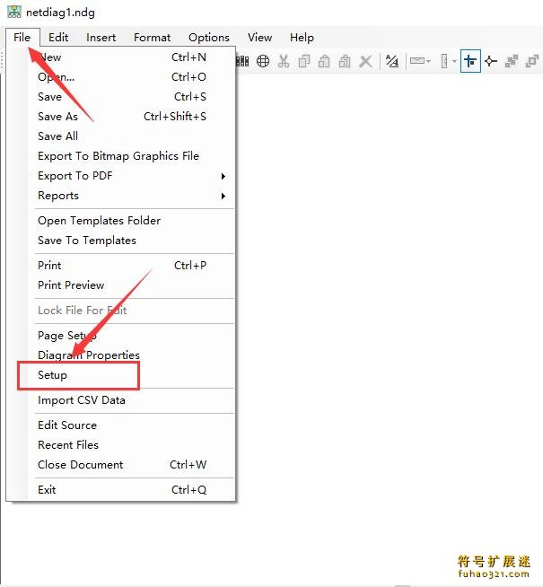Open the View menu
The width and height of the screenshot is (543, 587).
259,38
